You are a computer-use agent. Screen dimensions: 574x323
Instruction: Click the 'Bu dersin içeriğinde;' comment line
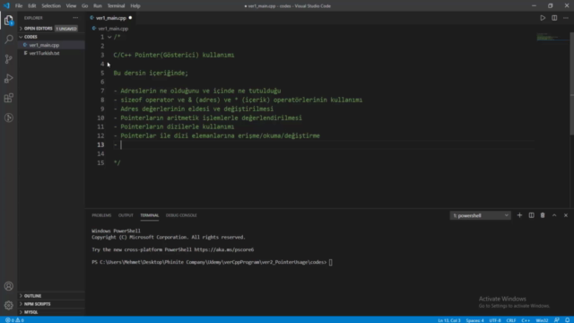(x=151, y=73)
